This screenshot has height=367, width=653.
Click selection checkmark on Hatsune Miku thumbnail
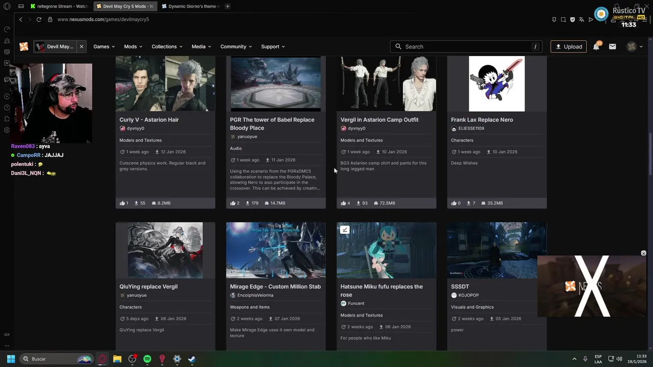(345, 230)
